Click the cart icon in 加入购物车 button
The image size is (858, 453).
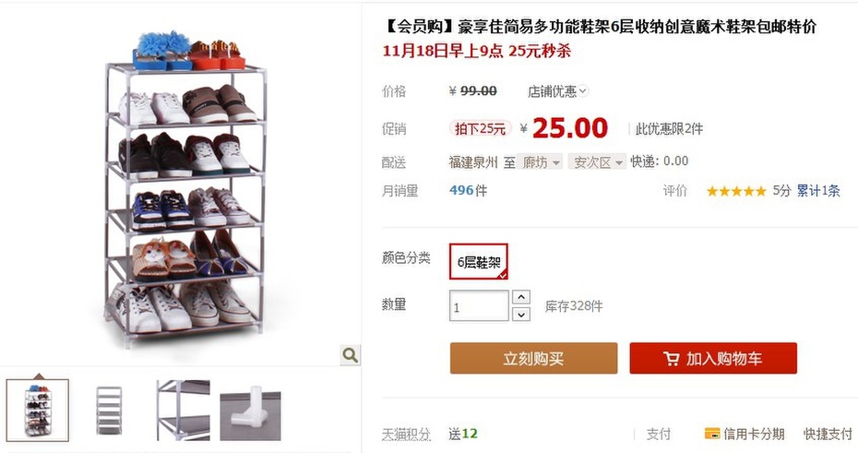(x=672, y=359)
